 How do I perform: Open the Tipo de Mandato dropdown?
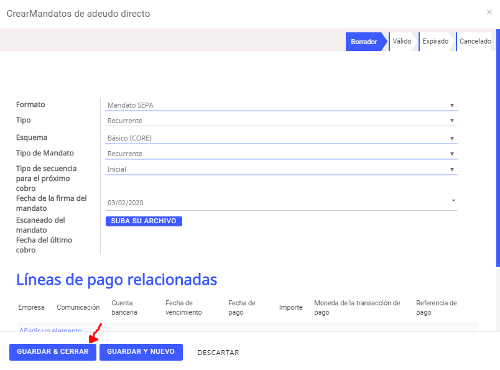(281, 154)
